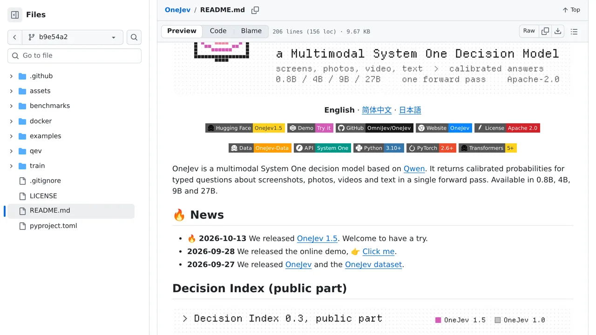The image size is (596, 335).
Task: Focus the Go to file input
Action: coord(74,56)
